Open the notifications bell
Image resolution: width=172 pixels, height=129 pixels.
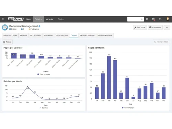coord(147,19)
